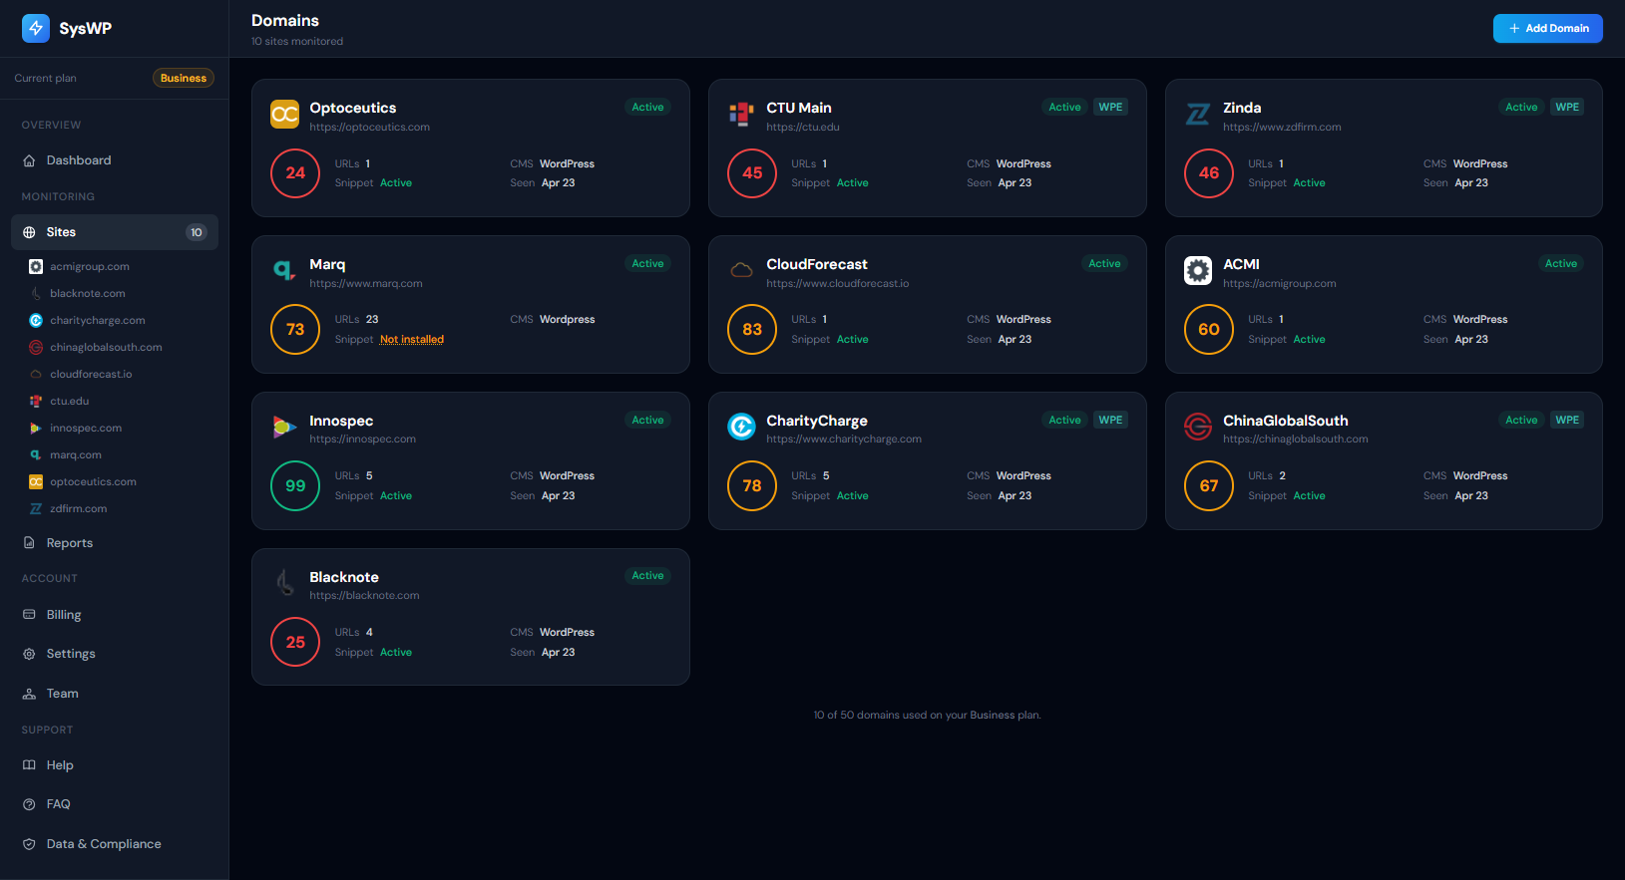
Task: Click the ACMI score circle 60
Action: click(x=1209, y=330)
